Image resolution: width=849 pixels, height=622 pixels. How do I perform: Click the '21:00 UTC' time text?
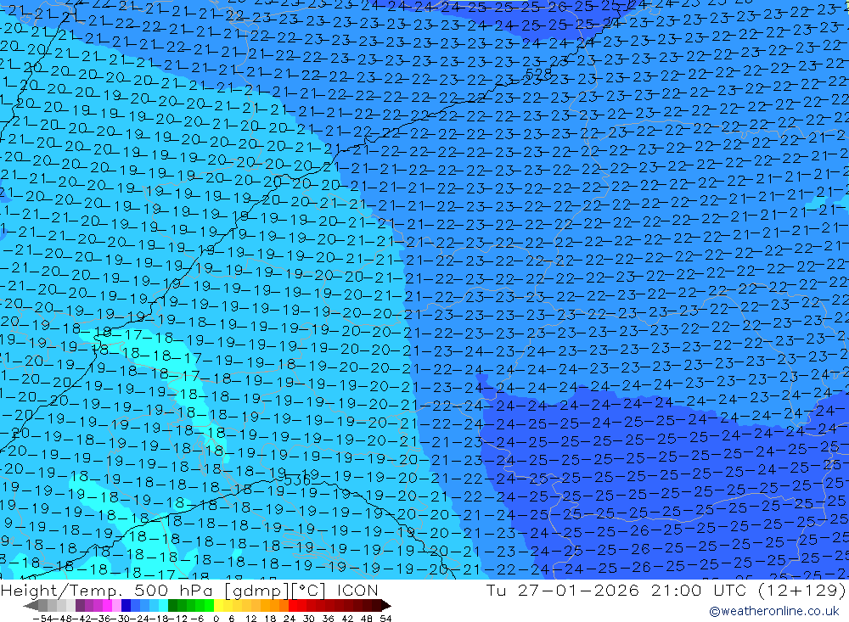[x=699, y=590]
